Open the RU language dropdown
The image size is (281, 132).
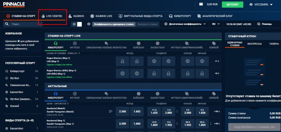pyautogui.click(x=216, y=24)
